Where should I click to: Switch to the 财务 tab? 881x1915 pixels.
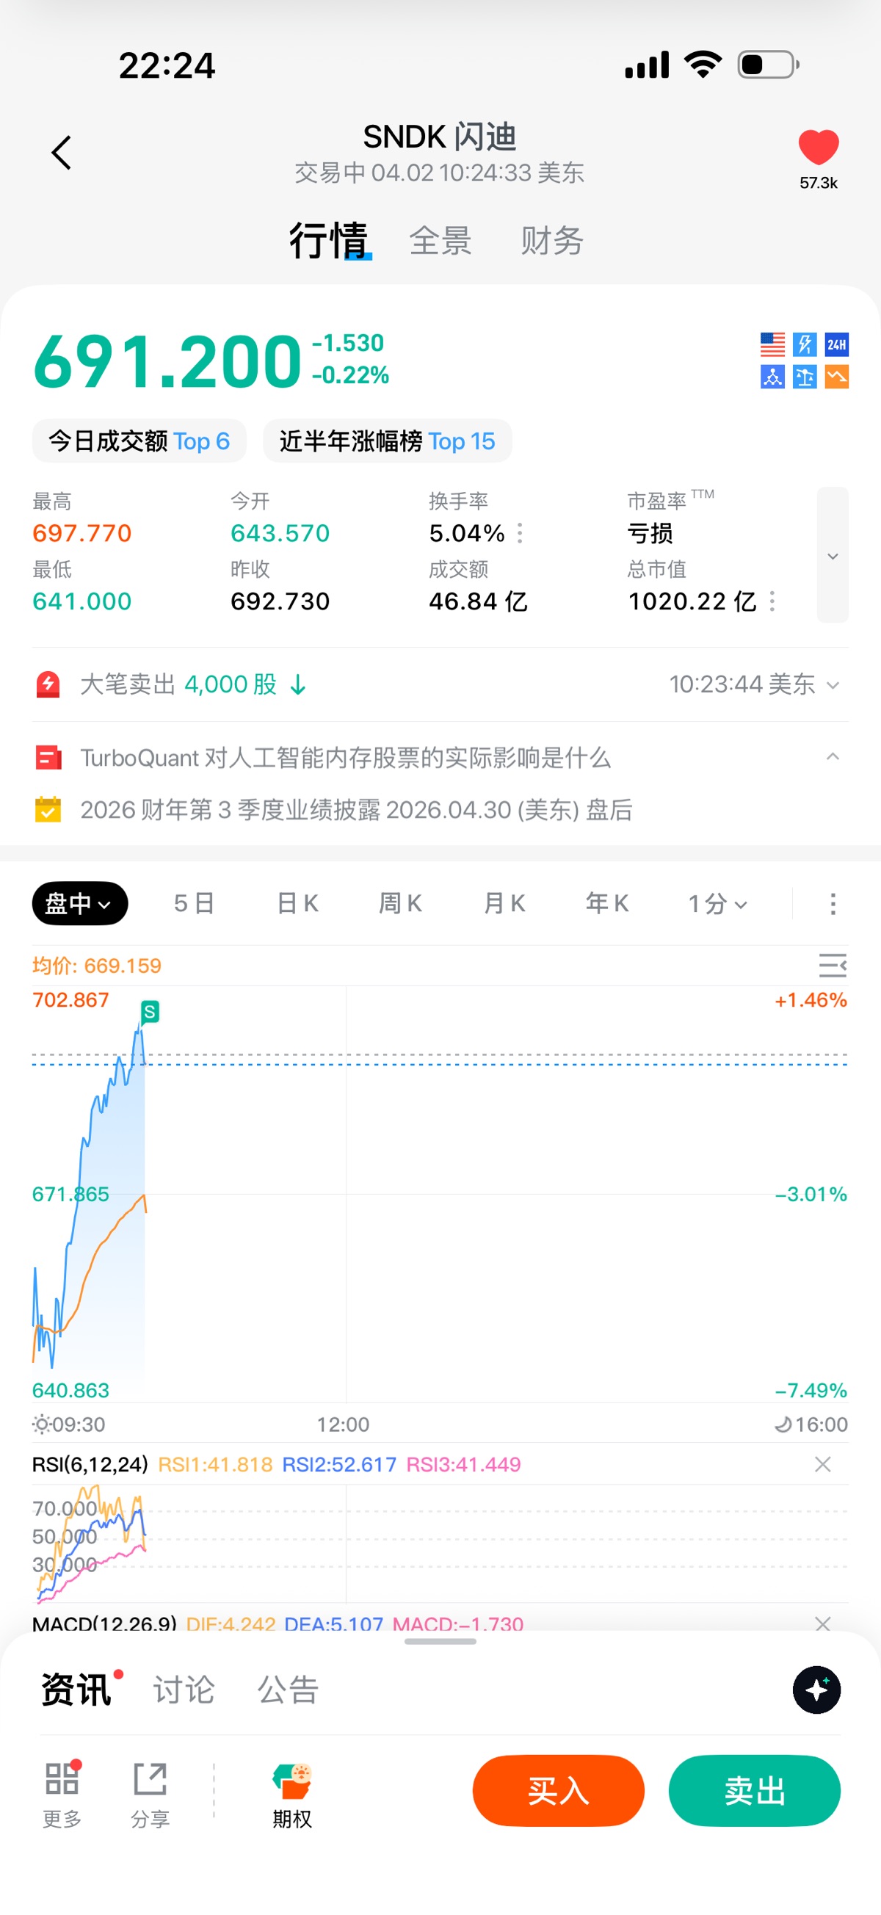click(x=551, y=241)
